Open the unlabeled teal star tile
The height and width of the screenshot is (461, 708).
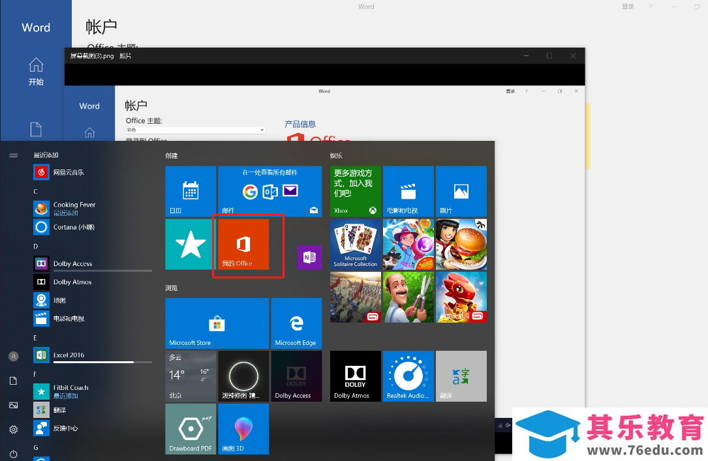pos(191,244)
